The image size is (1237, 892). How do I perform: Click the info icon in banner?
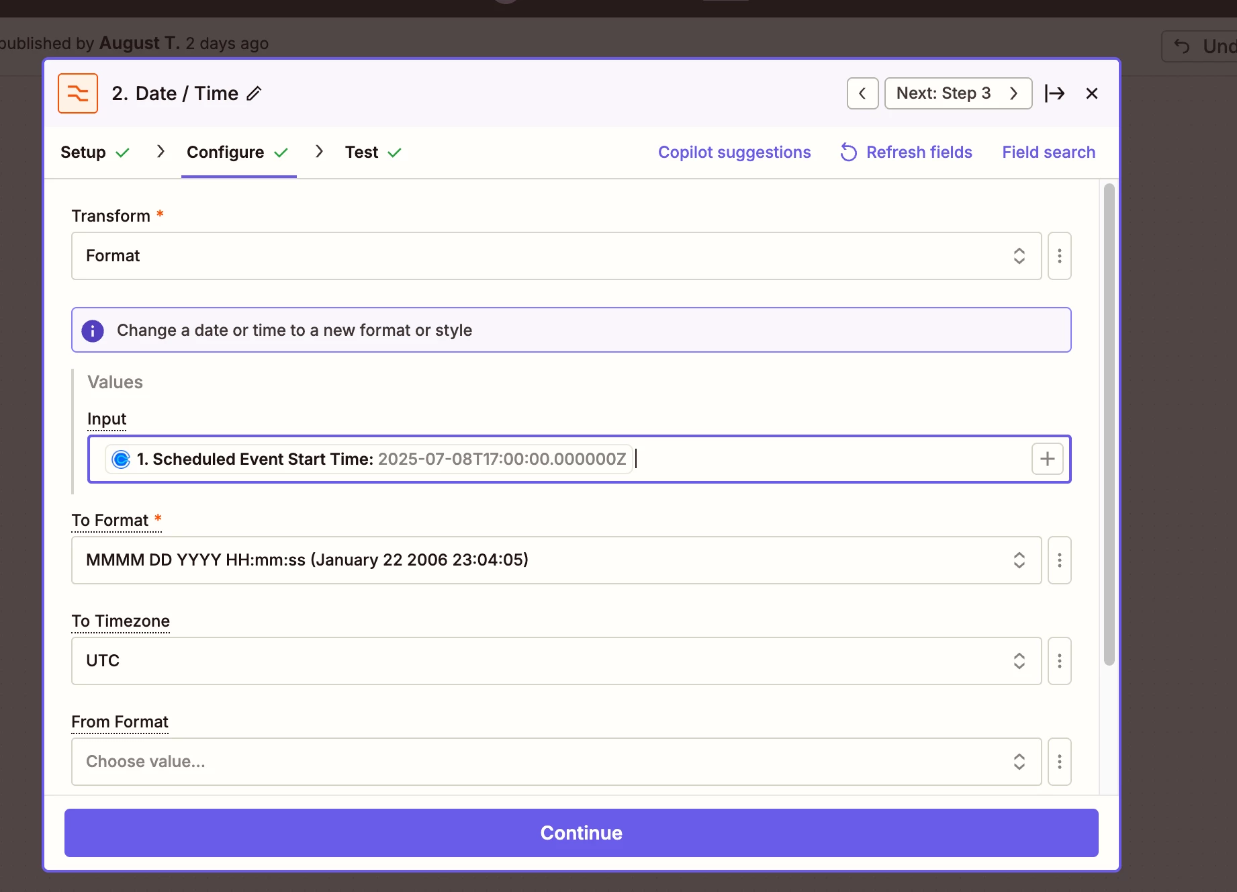(93, 330)
